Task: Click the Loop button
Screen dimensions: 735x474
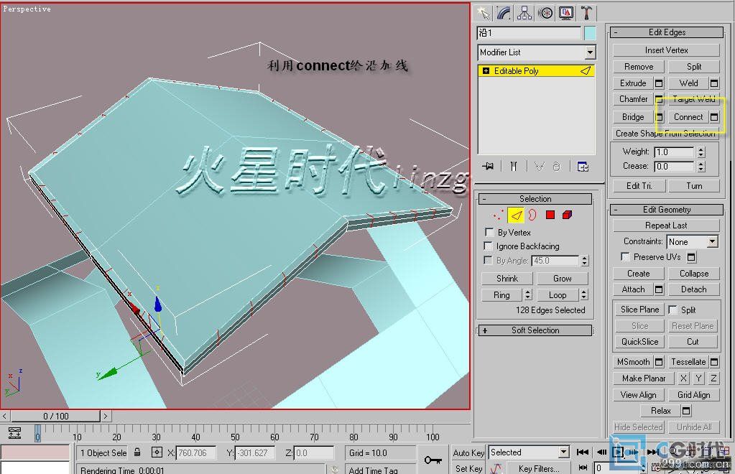Action: click(x=558, y=295)
